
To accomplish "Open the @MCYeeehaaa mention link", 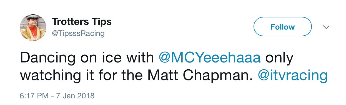I will [x=209, y=58].
